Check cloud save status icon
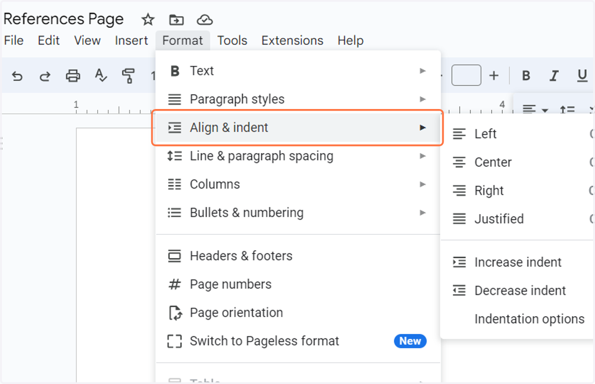 pos(204,20)
